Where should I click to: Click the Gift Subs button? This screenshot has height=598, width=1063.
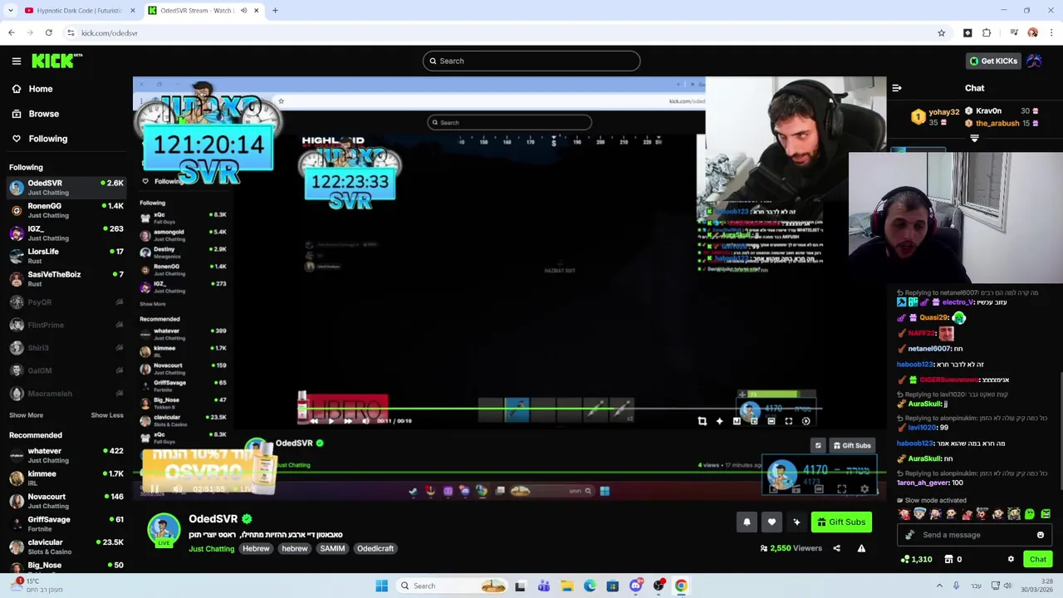[841, 522]
